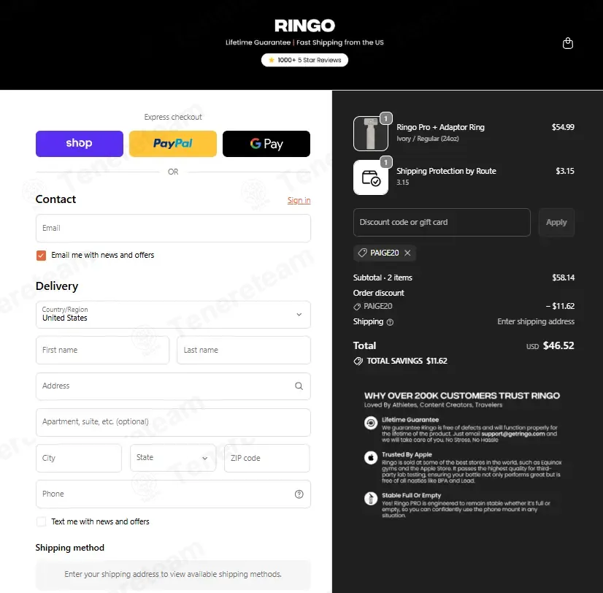Focus the Discount code or gift card field
The height and width of the screenshot is (593, 603).
pos(442,223)
